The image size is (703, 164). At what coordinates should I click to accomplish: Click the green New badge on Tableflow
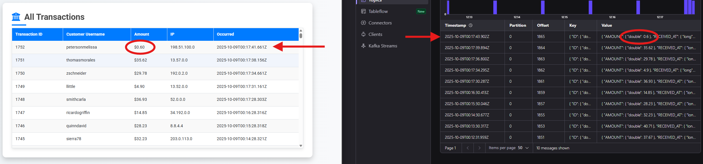421,11
